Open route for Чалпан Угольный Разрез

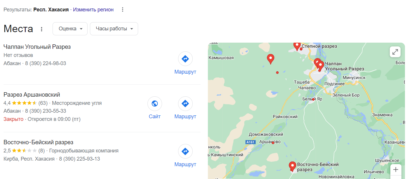click(185, 59)
